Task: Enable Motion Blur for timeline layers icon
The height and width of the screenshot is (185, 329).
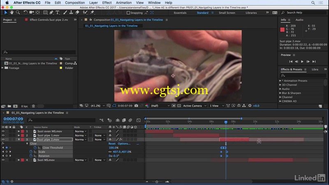Action: pos(130,120)
